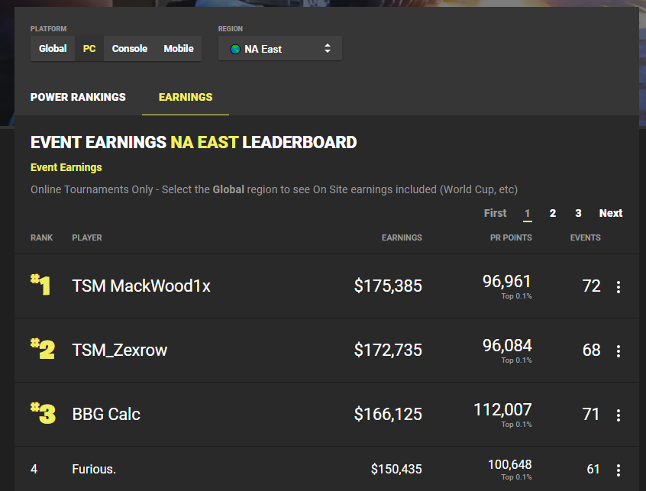Screen dimensions: 646x491
Task: Click the 72 events count
Action: [592, 286]
